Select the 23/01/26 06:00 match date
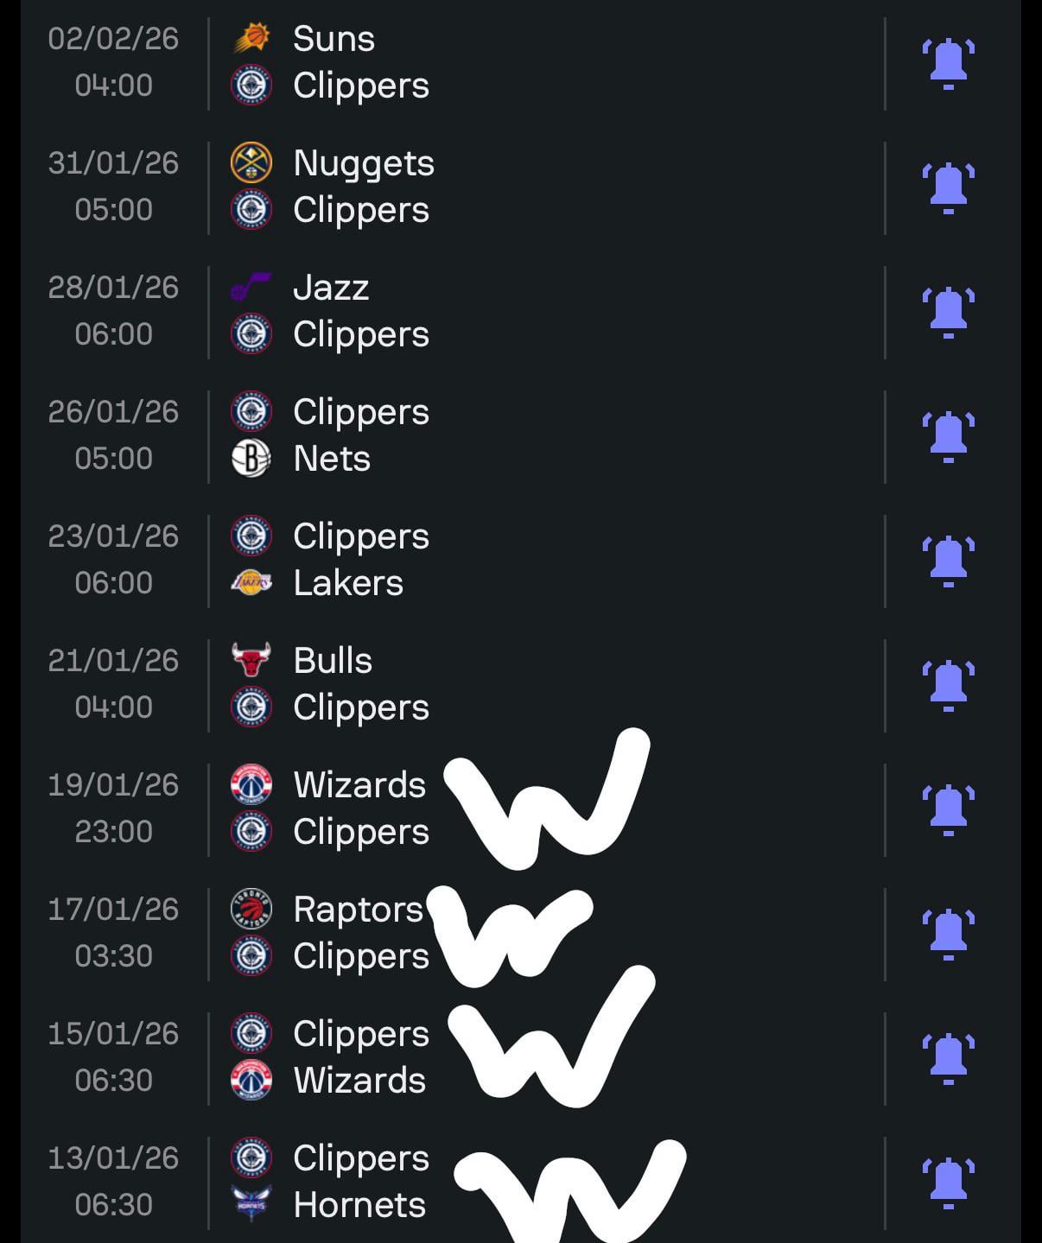The width and height of the screenshot is (1042, 1243). 113,560
